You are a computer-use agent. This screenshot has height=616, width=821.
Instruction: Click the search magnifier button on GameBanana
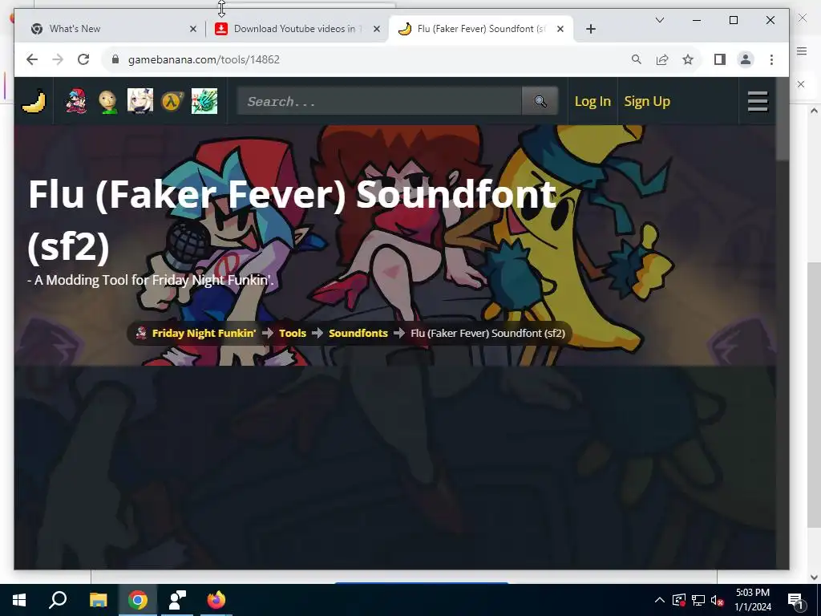click(x=540, y=101)
